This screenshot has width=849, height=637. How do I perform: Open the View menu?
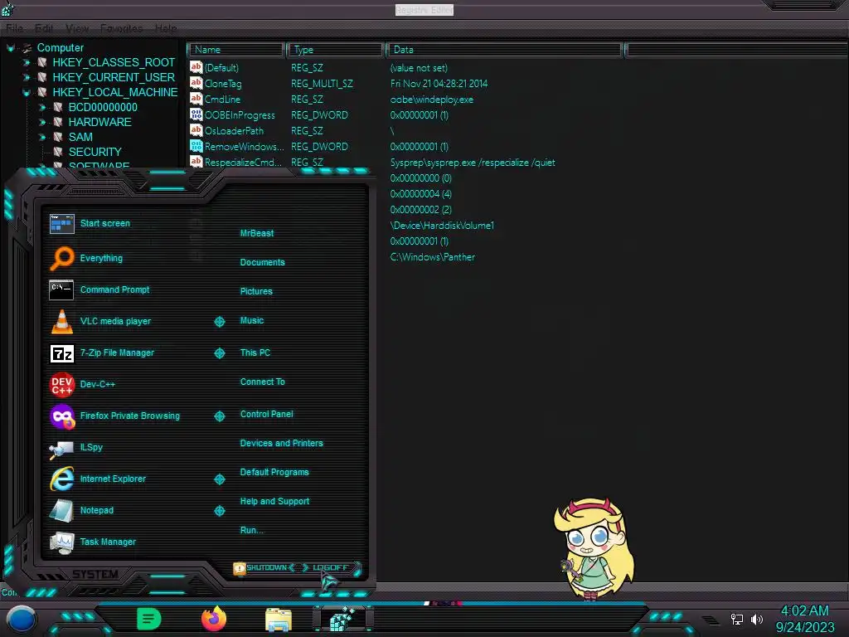coord(77,28)
